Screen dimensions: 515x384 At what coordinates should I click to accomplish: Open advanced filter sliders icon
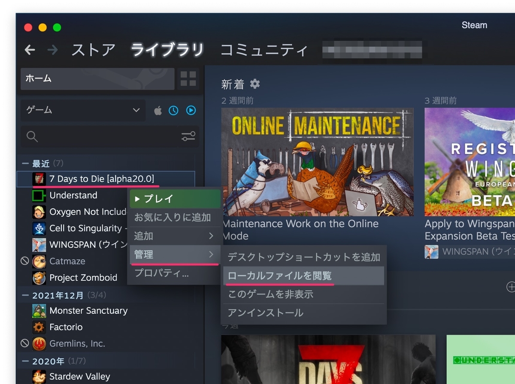pos(188,136)
